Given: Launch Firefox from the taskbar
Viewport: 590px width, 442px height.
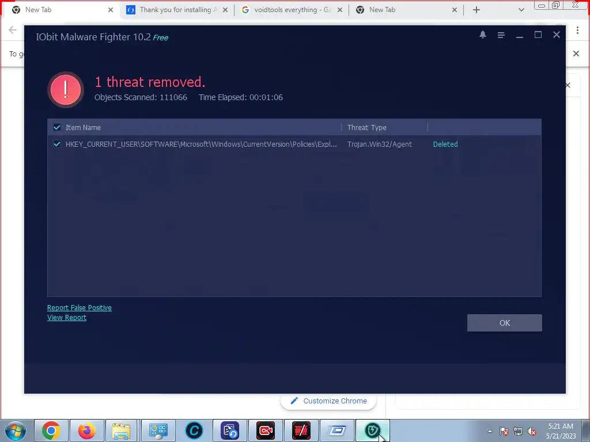Looking at the screenshot, I should (x=86, y=430).
